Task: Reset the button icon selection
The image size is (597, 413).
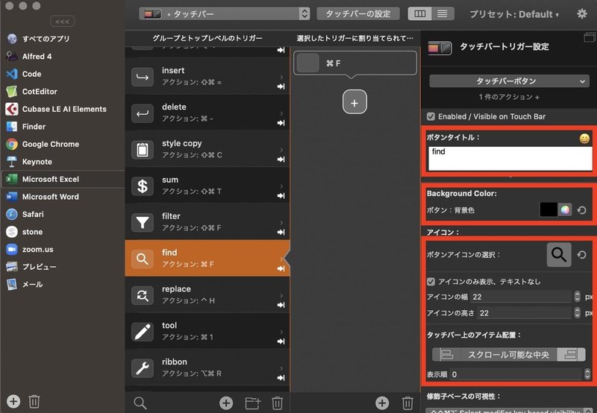Action: coord(582,254)
